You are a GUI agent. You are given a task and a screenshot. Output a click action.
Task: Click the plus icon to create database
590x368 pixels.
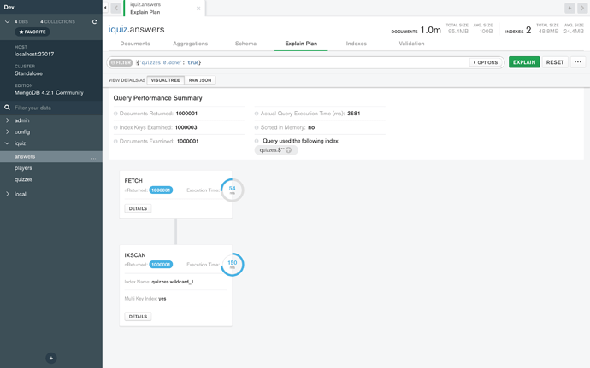(x=51, y=358)
